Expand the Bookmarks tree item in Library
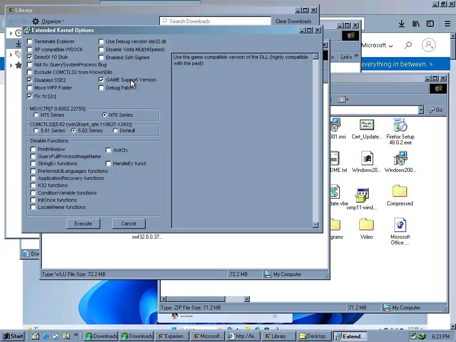 11,65
